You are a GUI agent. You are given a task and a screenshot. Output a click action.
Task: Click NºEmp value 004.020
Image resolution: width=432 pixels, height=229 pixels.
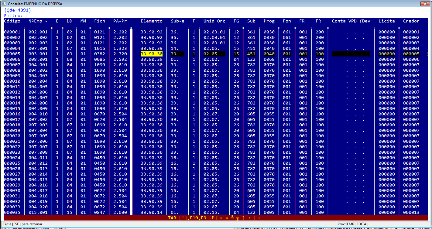[x=38, y=207]
